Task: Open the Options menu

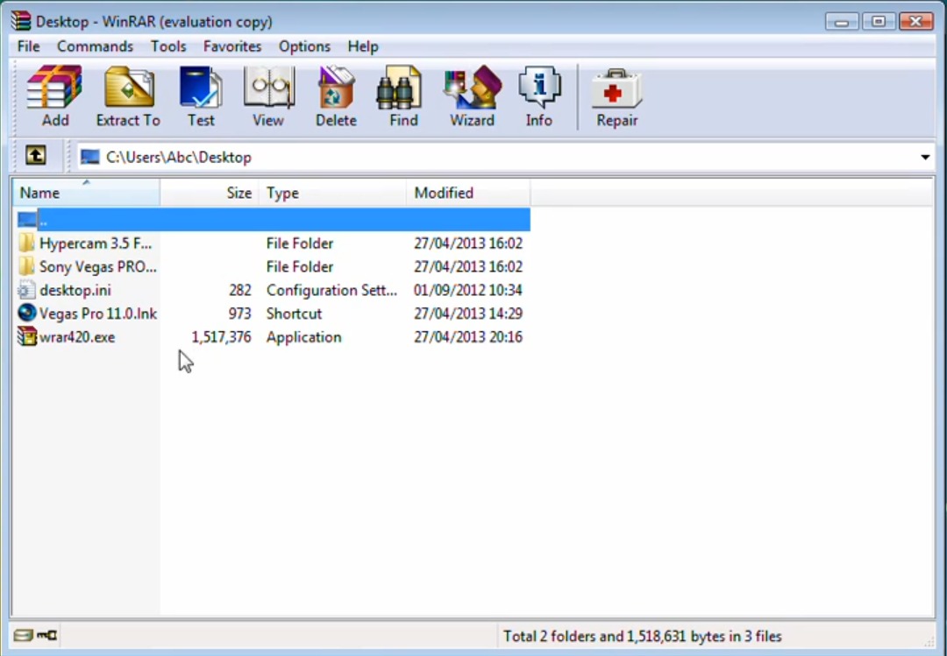Action: (304, 46)
